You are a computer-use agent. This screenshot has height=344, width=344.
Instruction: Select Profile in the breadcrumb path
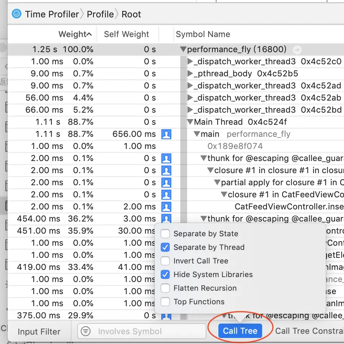pos(100,14)
